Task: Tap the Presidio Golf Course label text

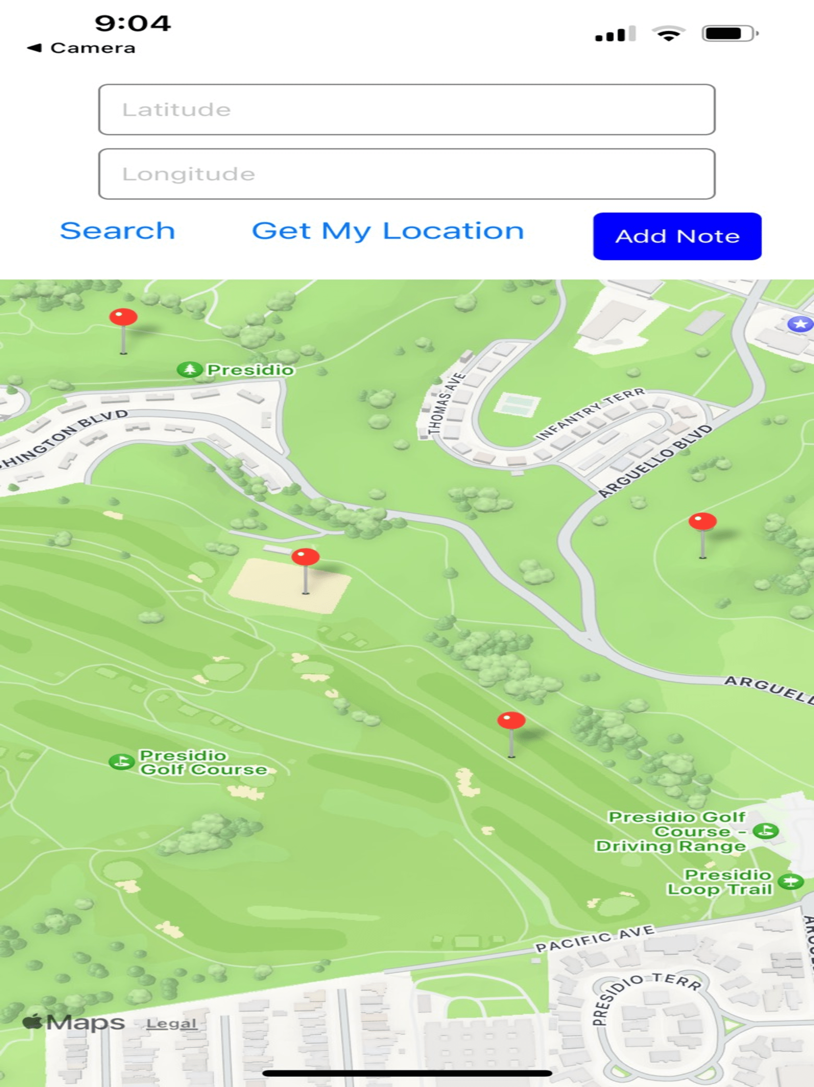Action: (203, 762)
